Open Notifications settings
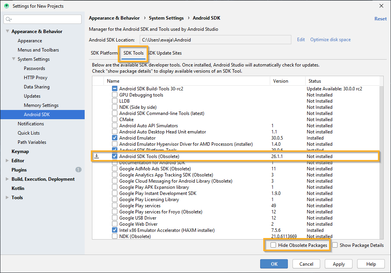The height and width of the screenshot is (273, 391). [31, 123]
